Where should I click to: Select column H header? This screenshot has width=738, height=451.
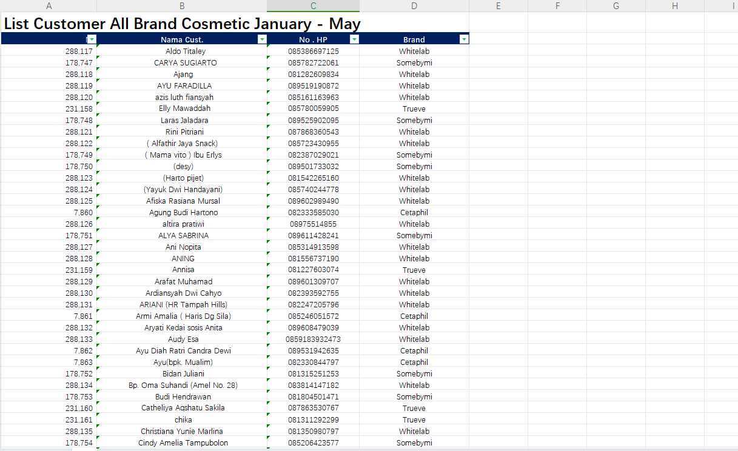[675, 6]
